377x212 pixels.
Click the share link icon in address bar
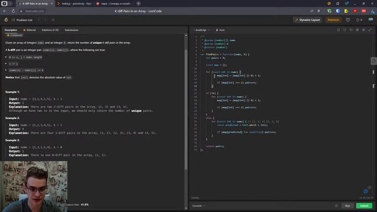[x=312, y=11]
